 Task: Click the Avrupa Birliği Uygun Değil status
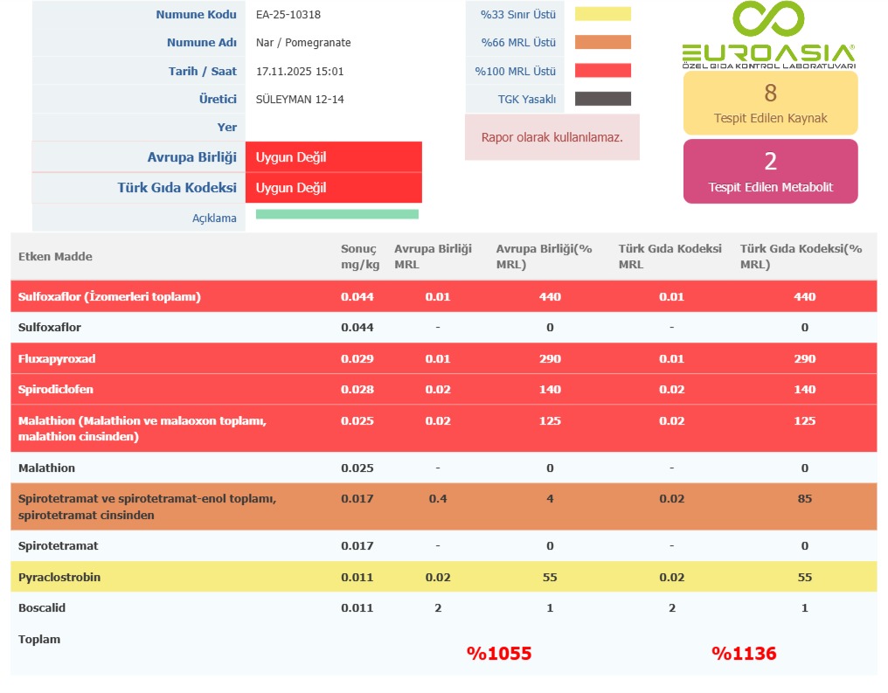tap(333, 157)
